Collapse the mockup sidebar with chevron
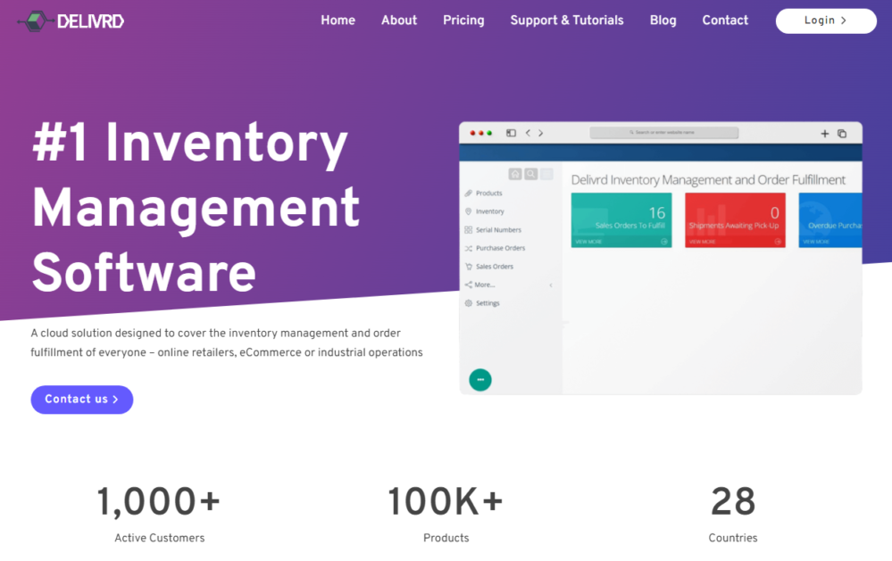Image resolution: width=892 pixels, height=561 pixels. pos(551,285)
